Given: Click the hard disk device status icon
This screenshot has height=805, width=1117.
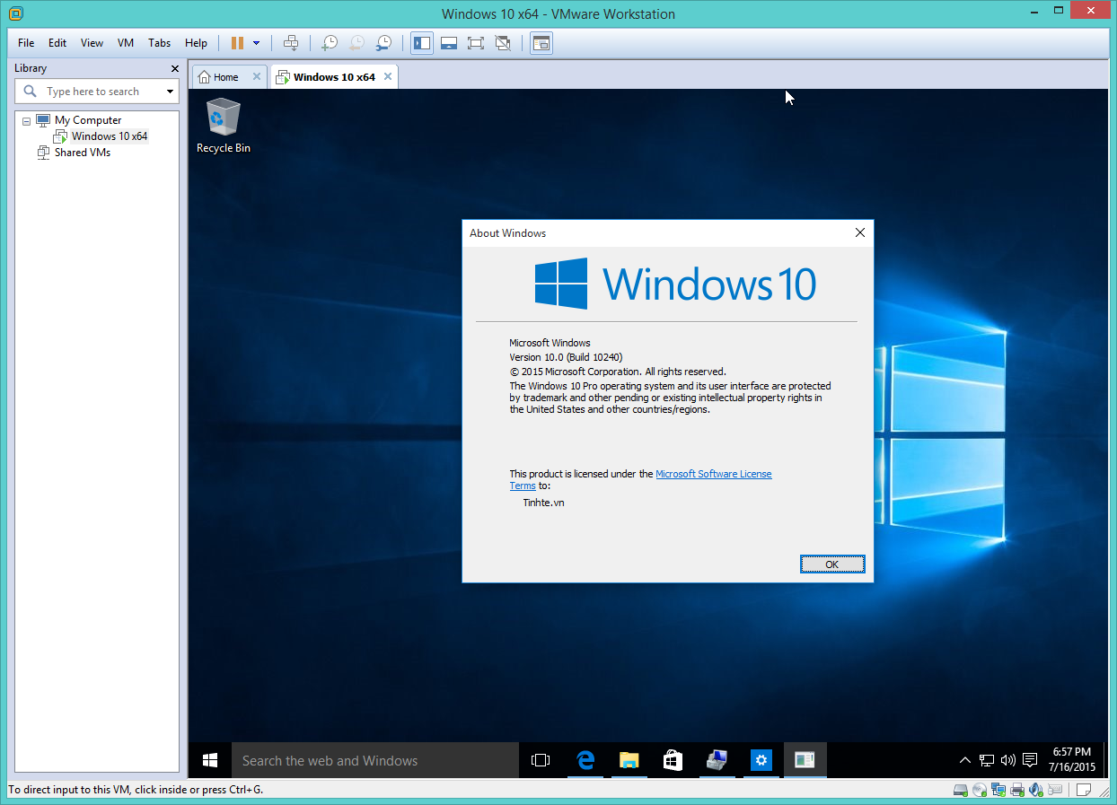Looking at the screenshot, I should click(x=961, y=791).
